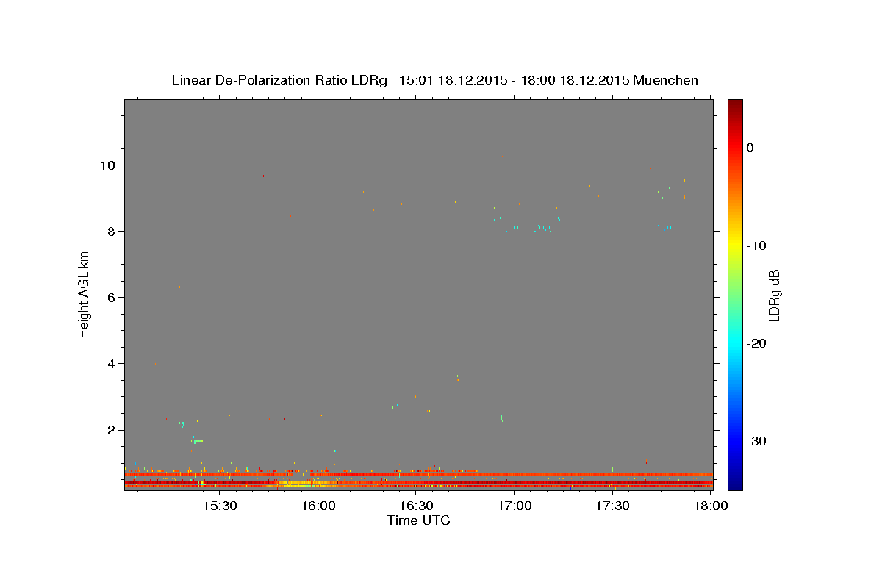Click the 'Time UTC' axis label
The image size is (882, 588).
pyautogui.click(x=418, y=520)
